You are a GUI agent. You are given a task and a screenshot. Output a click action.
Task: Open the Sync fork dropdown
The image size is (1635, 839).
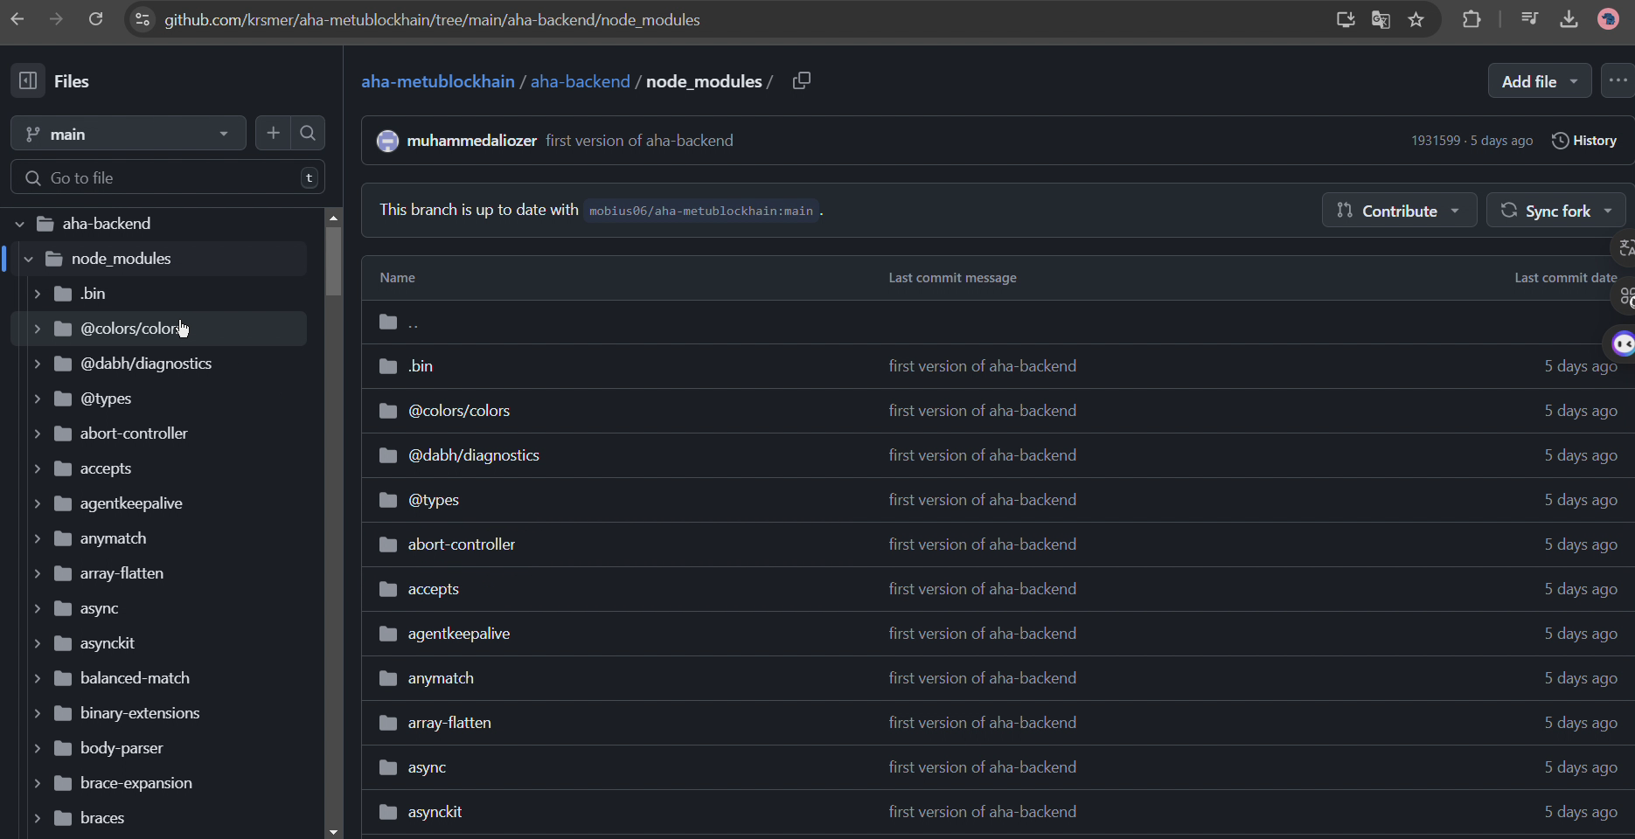pos(1556,211)
